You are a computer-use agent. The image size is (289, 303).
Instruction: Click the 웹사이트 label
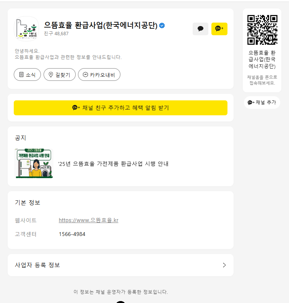(x=26, y=220)
